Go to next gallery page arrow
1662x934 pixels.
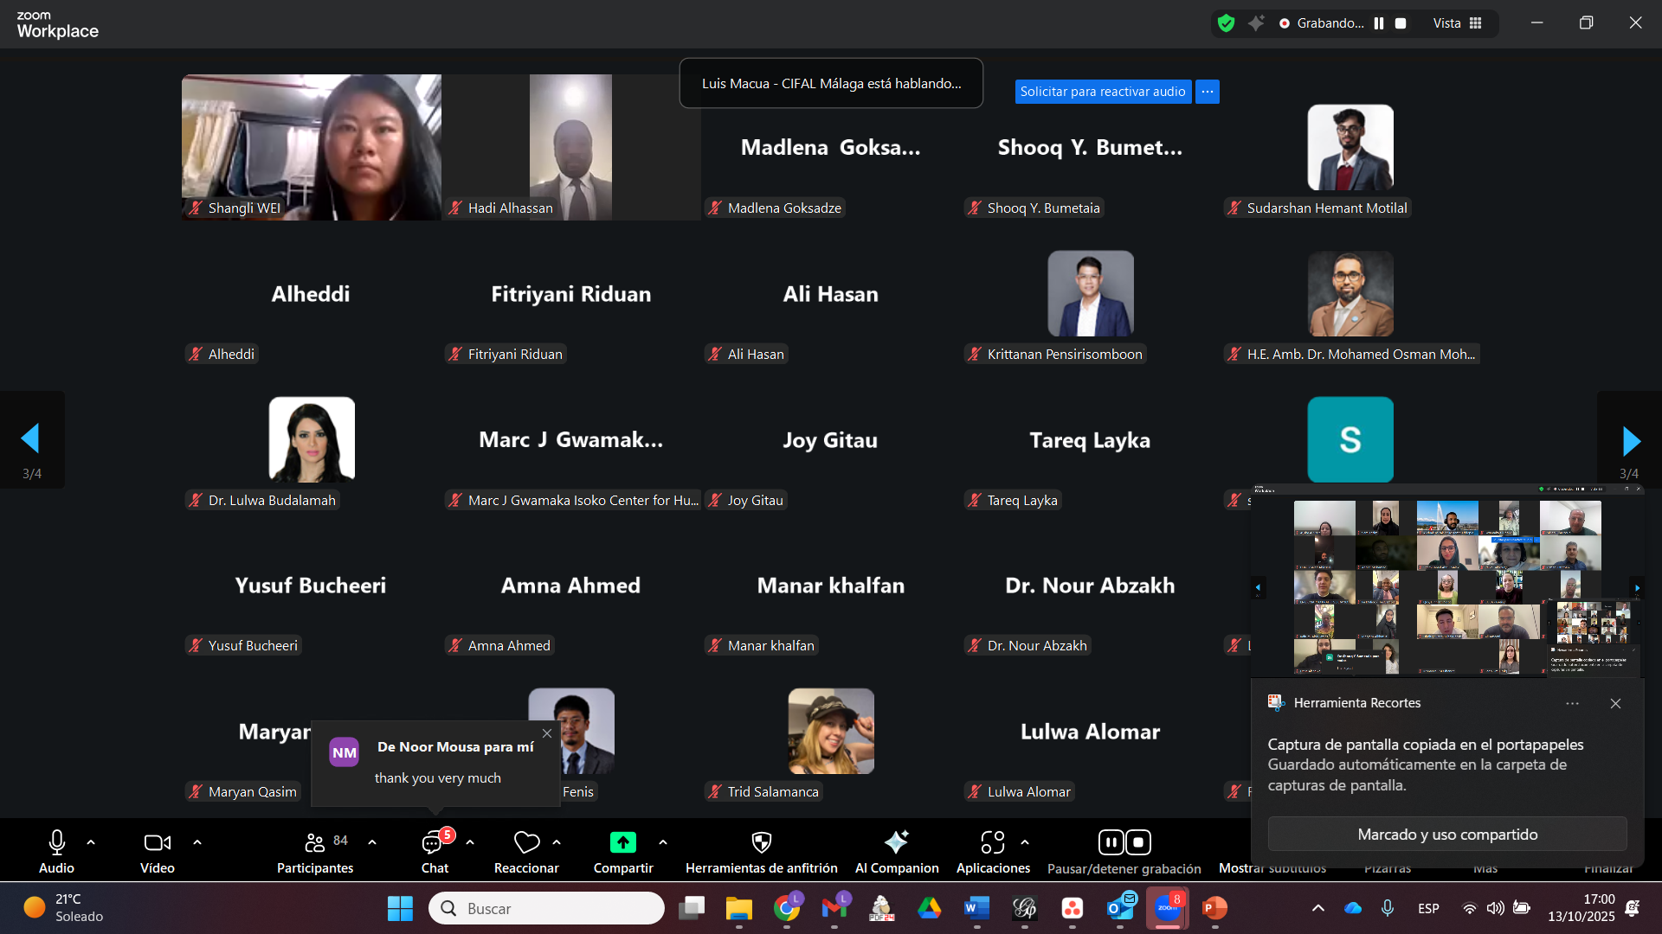[x=1631, y=441]
